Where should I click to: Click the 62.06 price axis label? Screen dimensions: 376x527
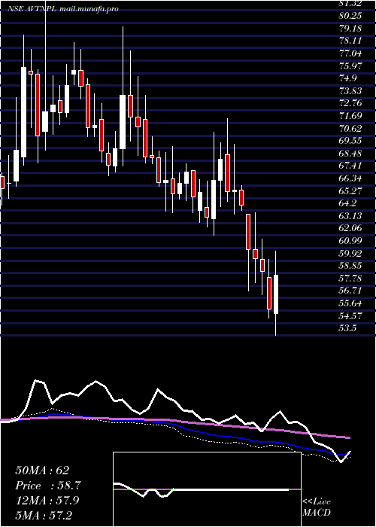pos(350,228)
